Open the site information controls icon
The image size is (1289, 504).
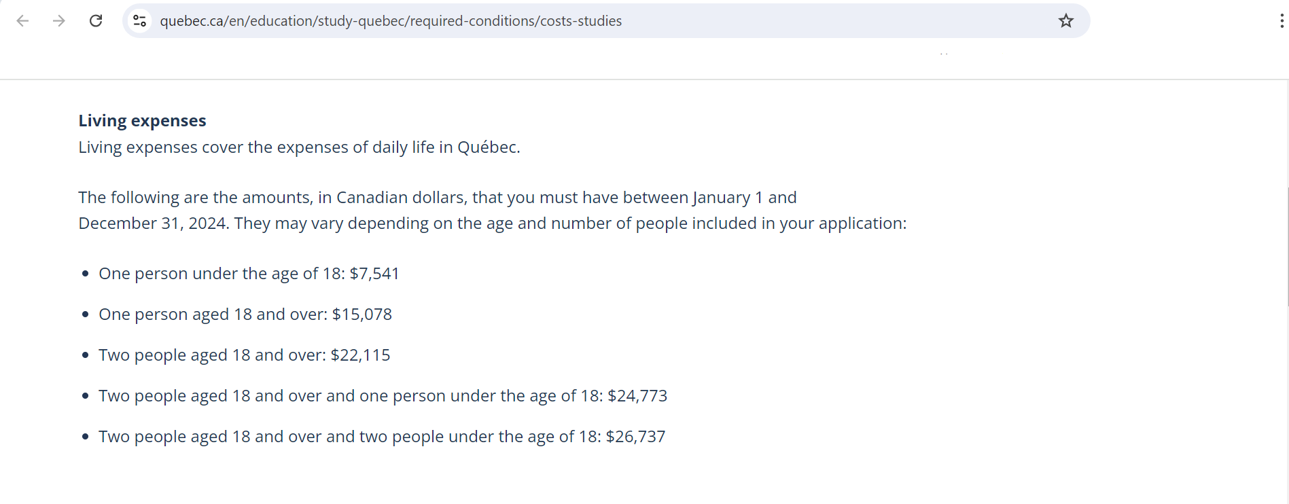[140, 20]
